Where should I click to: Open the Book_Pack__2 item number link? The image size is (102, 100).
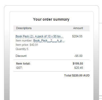pos(49,40)
